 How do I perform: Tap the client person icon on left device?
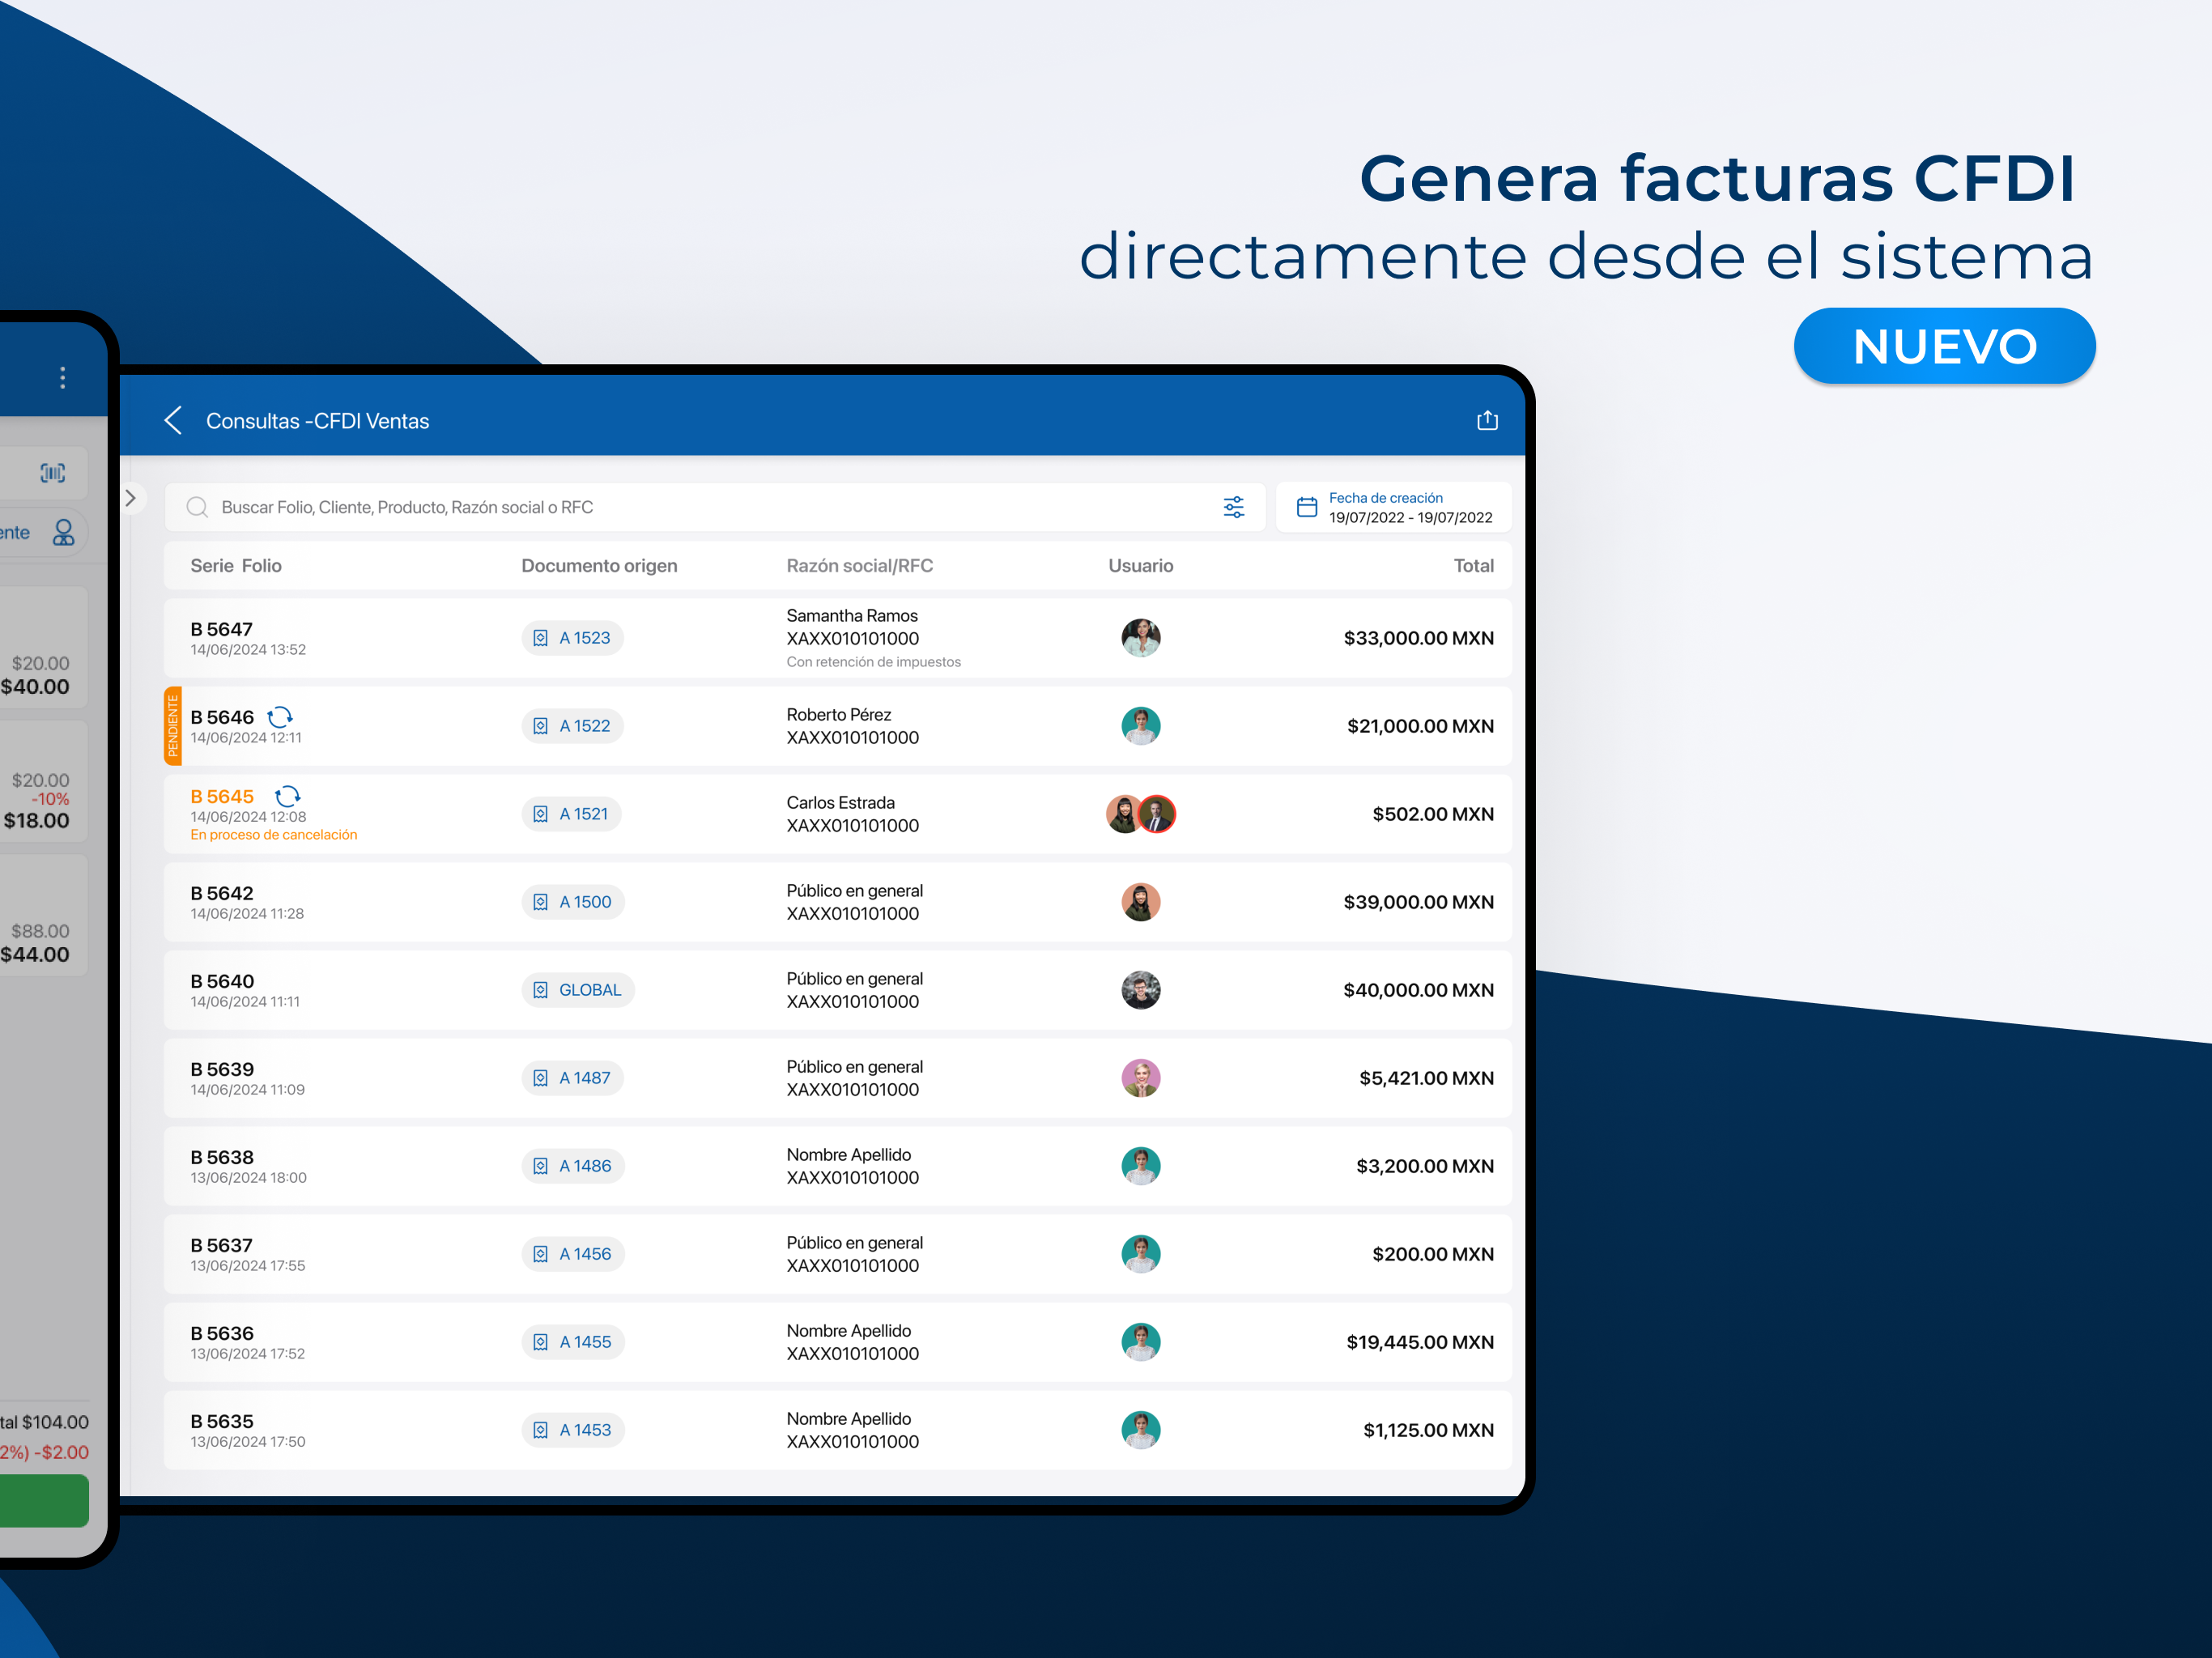point(64,532)
